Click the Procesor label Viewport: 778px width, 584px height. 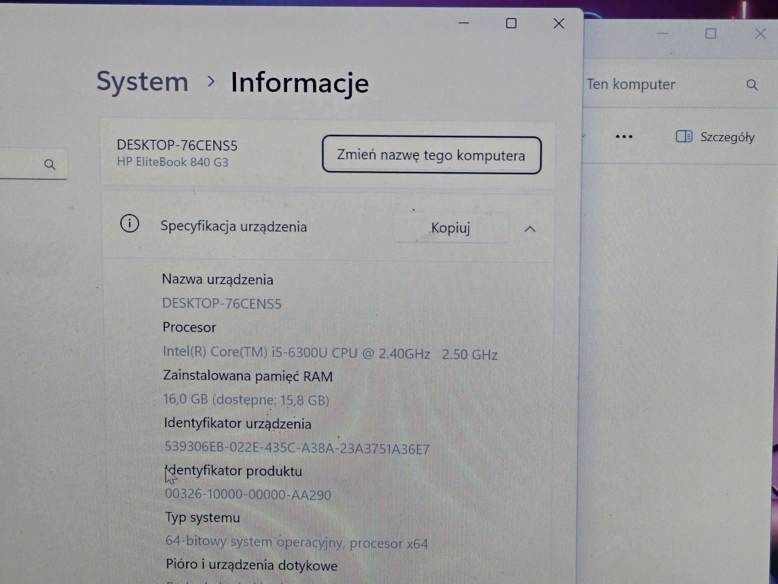[x=189, y=327]
